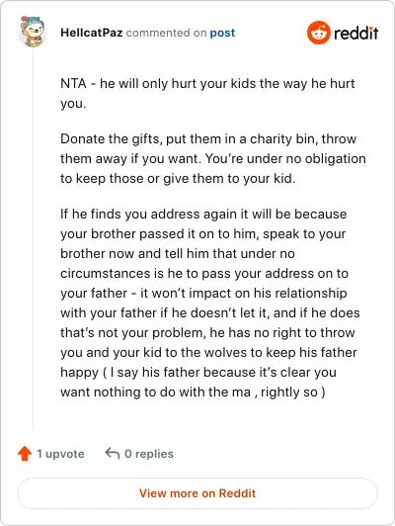Click the paragraph starting "NTA - he will"
395x526 pixels.
pyautogui.click(x=207, y=93)
